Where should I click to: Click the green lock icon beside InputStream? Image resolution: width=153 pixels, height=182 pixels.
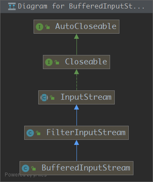click(x=52, y=98)
